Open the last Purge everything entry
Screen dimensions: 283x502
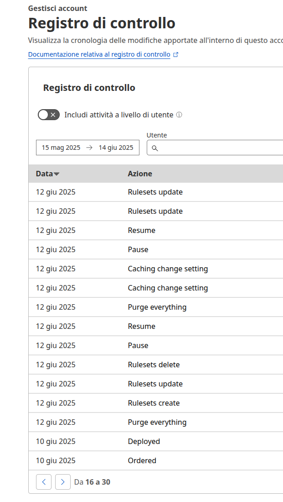(156, 422)
